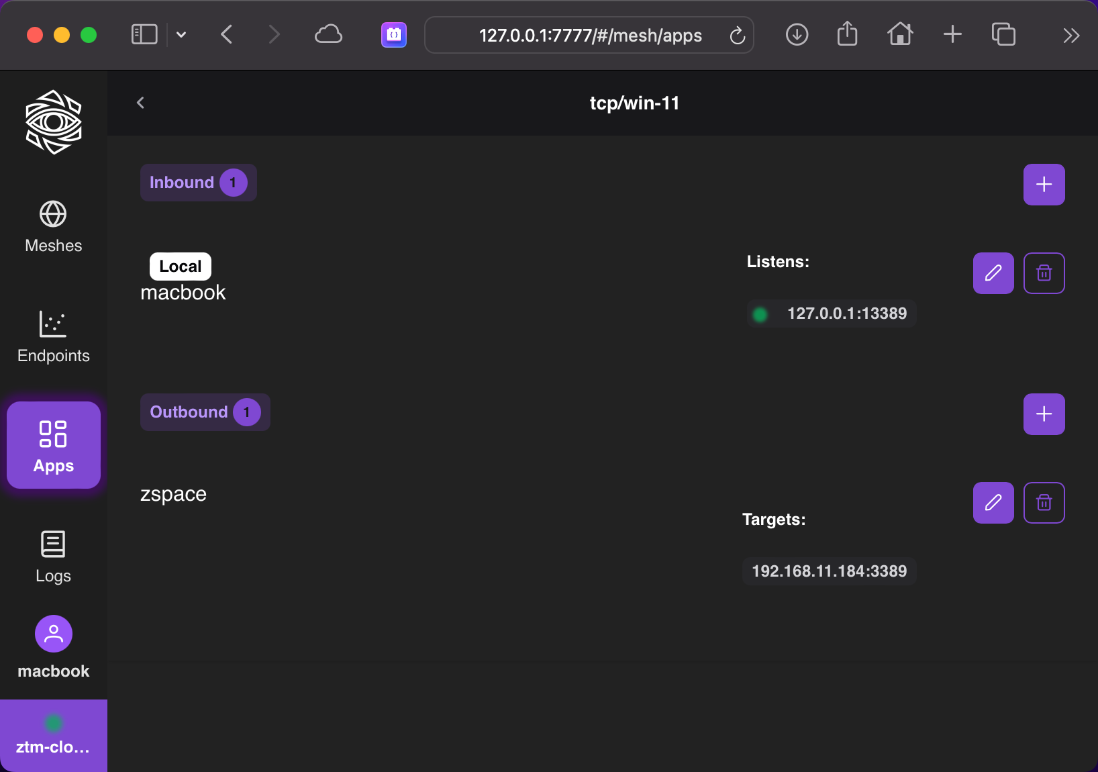
Task: Add a new outbound with plus button
Action: coord(1044,414)
